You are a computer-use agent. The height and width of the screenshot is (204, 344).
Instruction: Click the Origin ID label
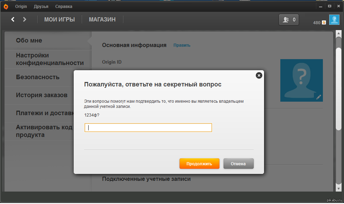click(x=112, y=62)
